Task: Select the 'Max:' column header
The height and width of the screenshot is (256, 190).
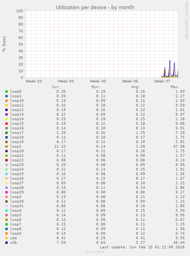Action: point(175,87)
